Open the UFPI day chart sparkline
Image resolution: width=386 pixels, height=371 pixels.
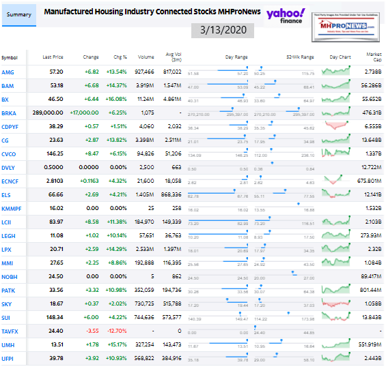tap(335, 357)
